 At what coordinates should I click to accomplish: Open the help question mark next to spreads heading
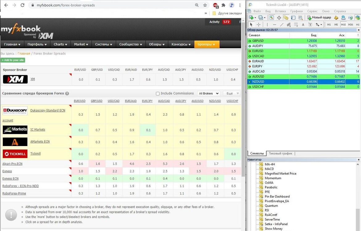click(67, 94)
